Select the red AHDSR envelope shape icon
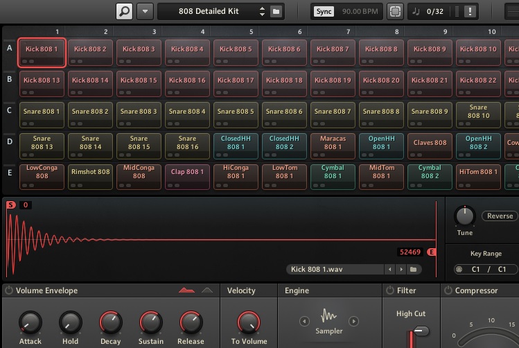Screen dimensions: 519x348 pos(186,290)
